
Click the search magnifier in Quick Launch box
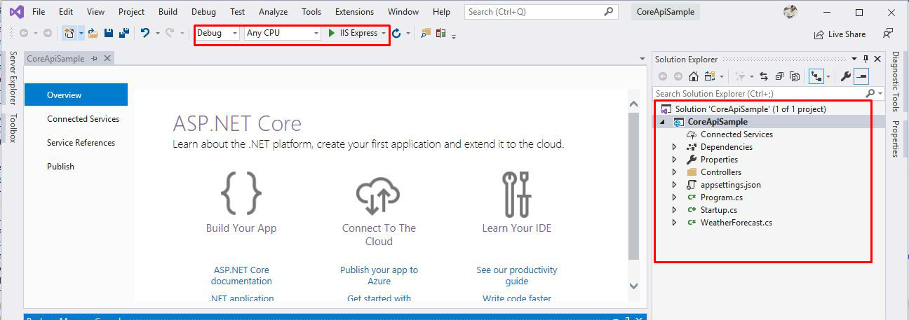609,11
